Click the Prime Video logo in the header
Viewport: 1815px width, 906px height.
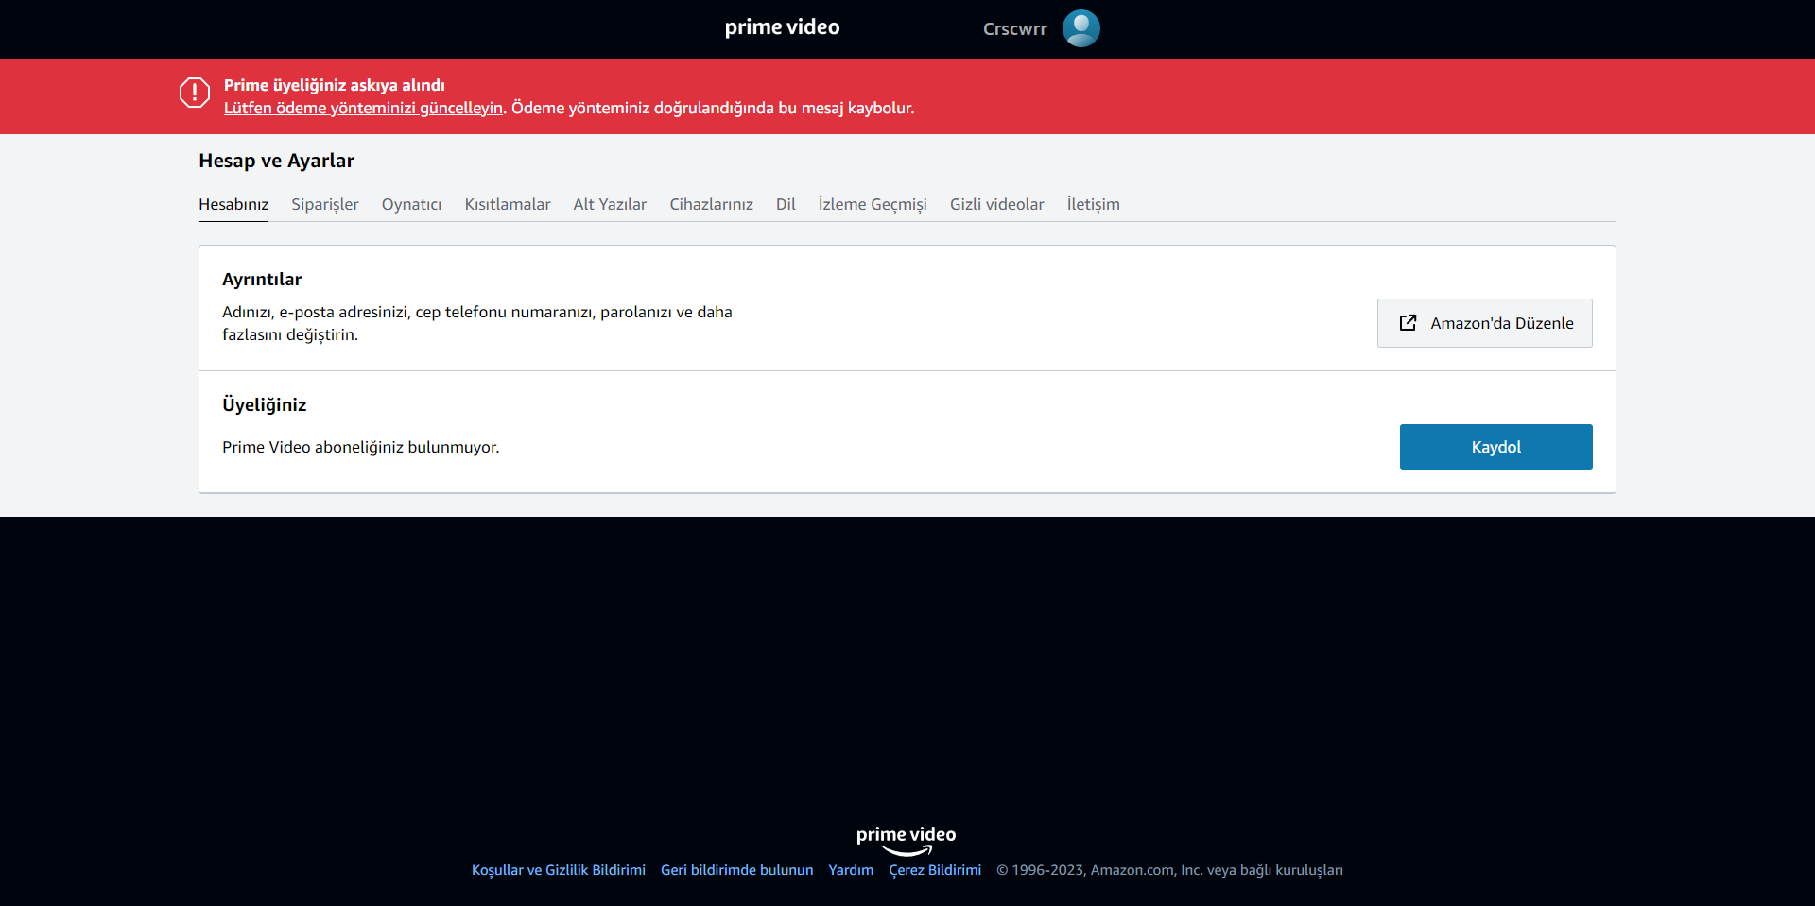click(782, 27)
